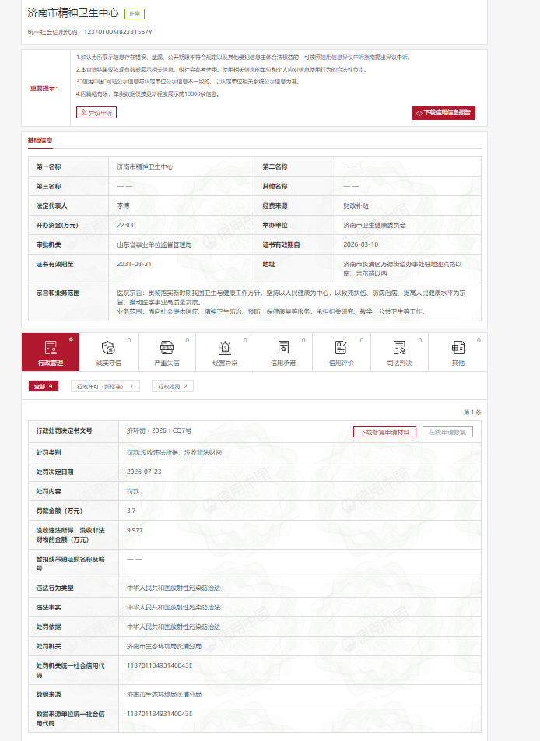540x741 pixels.
Task: Select credit code 12370100MB2331567Y
Action: [x=117, y=32]
